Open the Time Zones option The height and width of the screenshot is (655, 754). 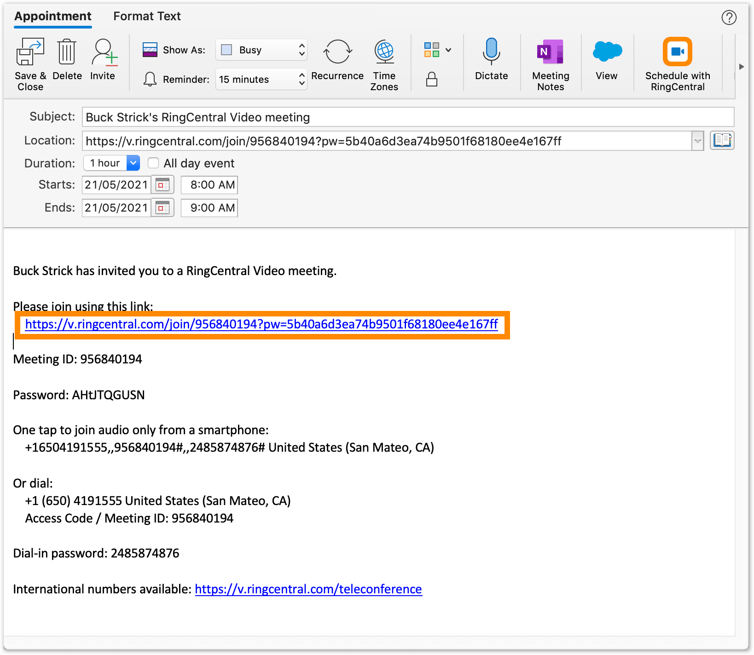384,52
